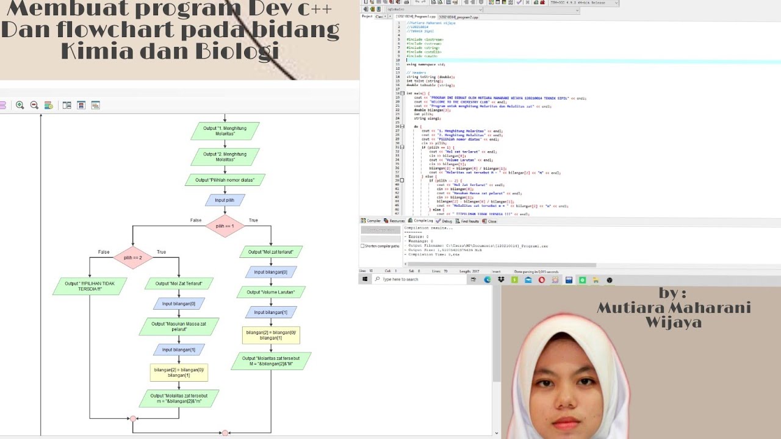Image resolution: width=781 pixels, height=439 pixels.
Task: Open Microsoft Edge from the taskbar
Action: pyautogui.click(x=488, y=280)
